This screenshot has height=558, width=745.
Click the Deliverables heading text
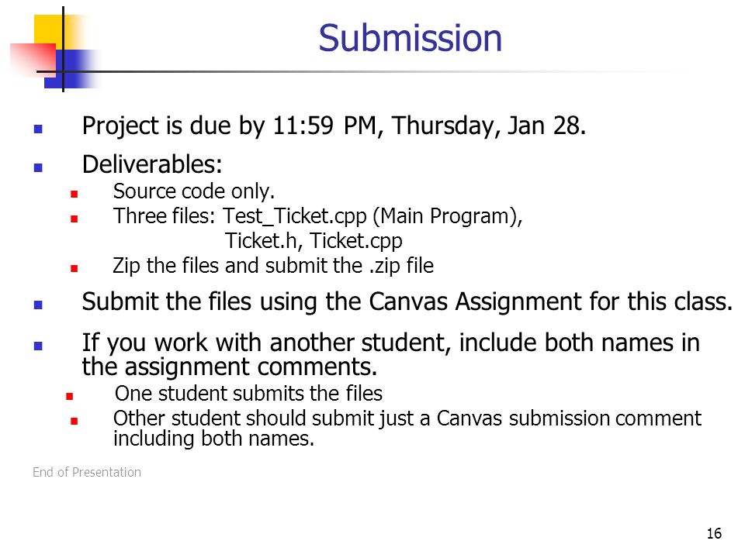click(x=152, y=164)
